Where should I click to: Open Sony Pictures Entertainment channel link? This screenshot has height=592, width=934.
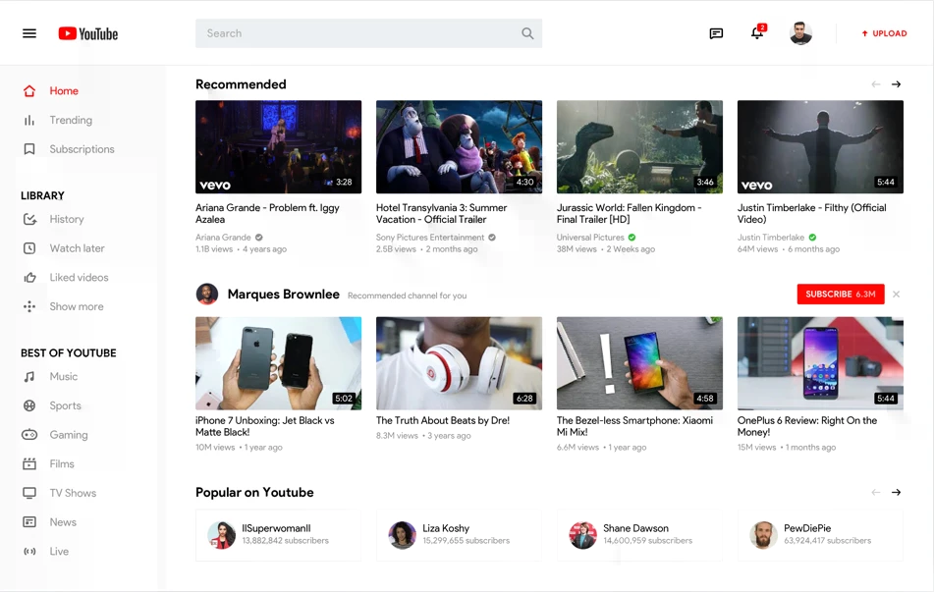point(430,237)
